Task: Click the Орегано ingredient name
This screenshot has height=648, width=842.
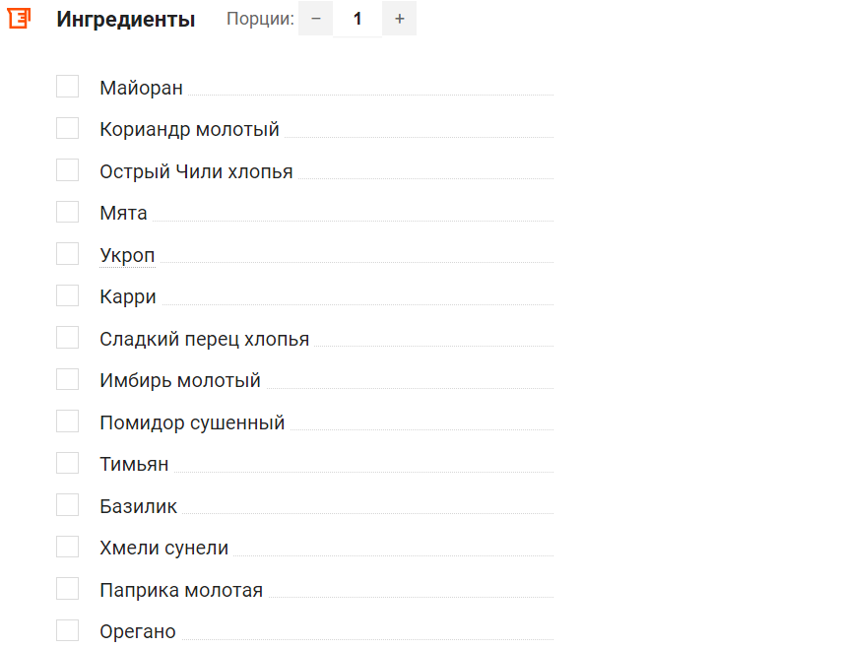Action: tap(138, 632)
